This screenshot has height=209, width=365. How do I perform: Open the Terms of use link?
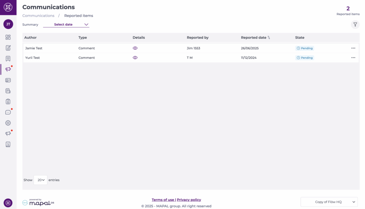click(x=163, y=200)
